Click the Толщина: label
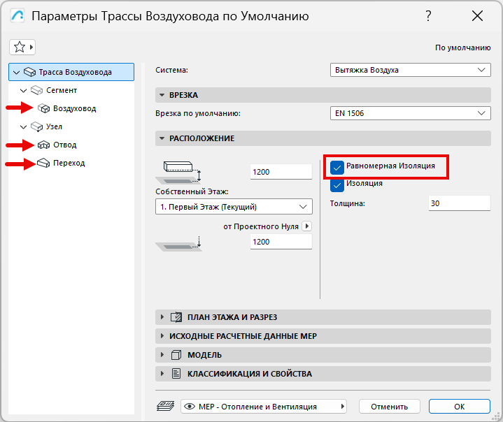The image size is (503, 422). 348,203
